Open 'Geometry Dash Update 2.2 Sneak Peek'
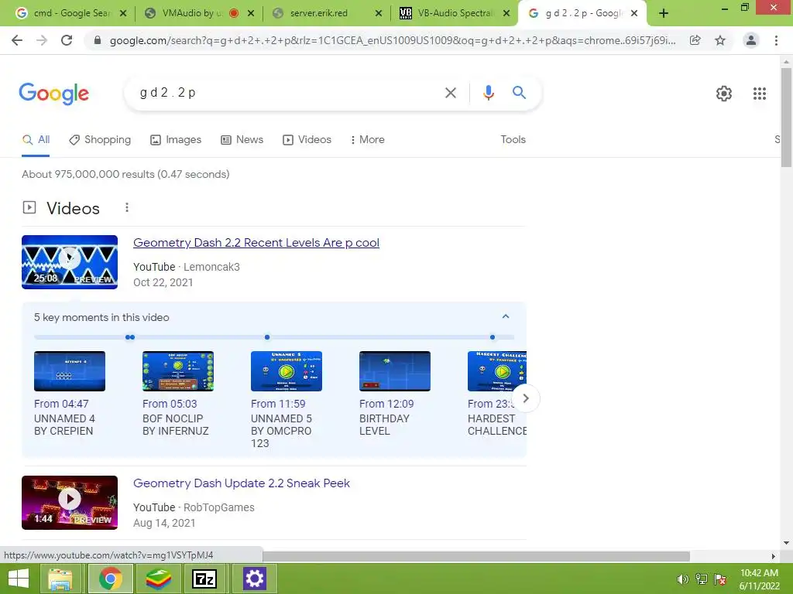The image size is (793, 594). tap(242, 483)
